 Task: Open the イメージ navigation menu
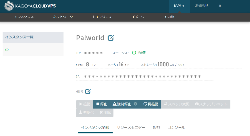point(138,17)
